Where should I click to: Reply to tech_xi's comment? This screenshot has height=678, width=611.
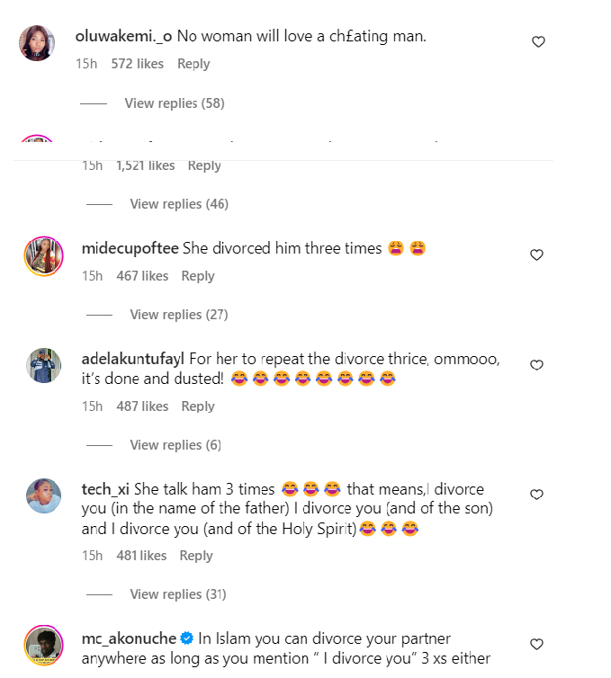(x=196, y=556)
